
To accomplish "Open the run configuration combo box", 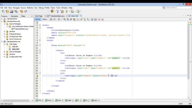I will [x=39, y=11].
